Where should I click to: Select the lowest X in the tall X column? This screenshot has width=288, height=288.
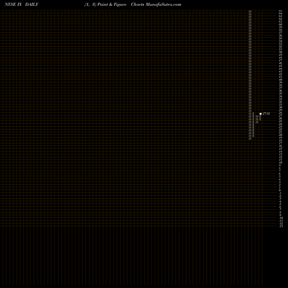pos(253,136)
